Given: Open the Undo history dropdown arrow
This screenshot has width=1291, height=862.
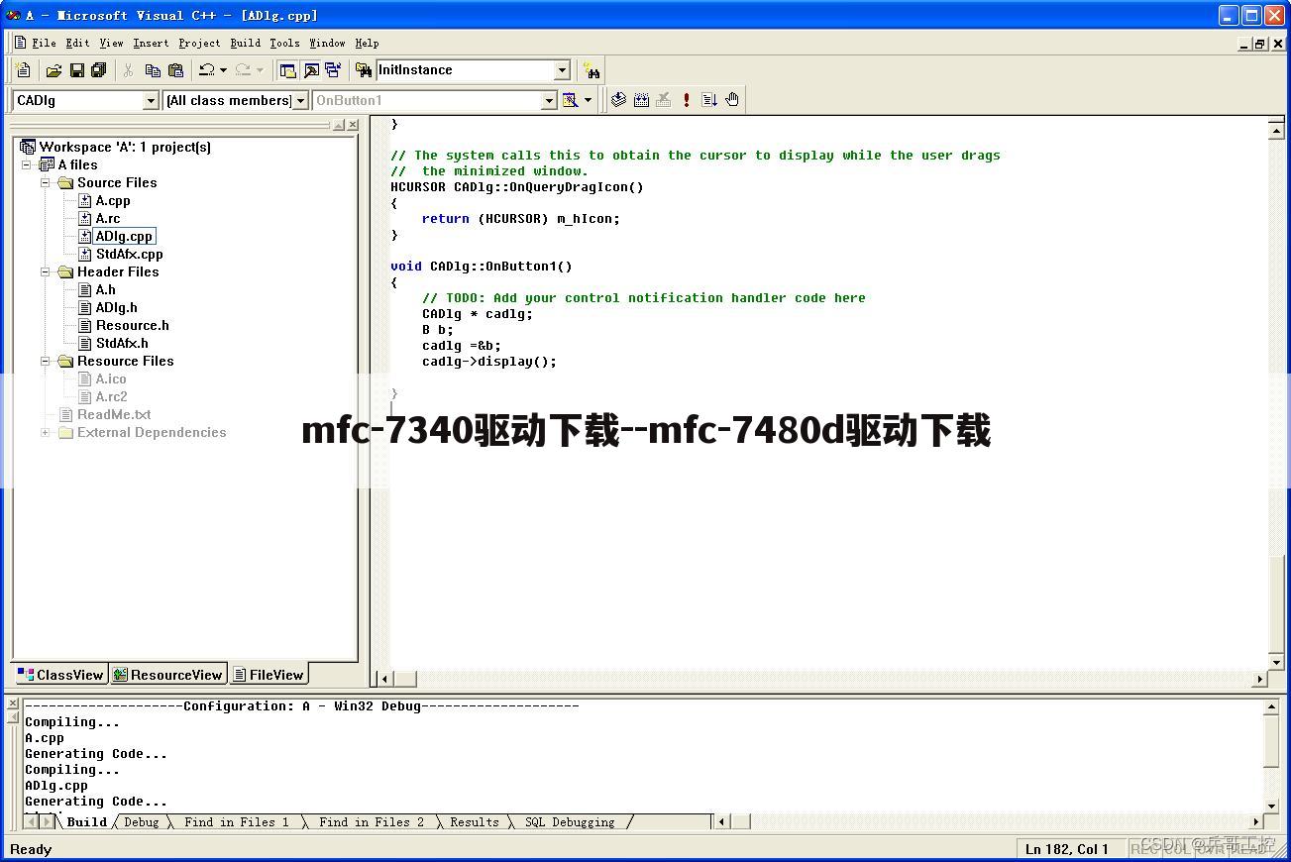Looking at the screenshot, I should [x=223, y=70].
